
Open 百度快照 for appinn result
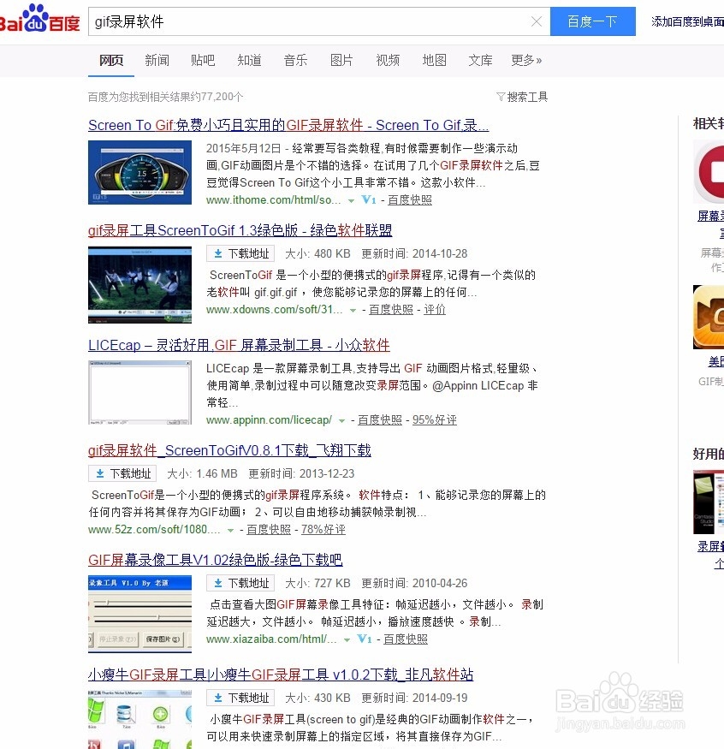tap(380, 420)
